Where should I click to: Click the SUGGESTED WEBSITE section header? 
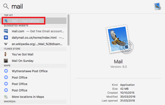(16, 26)
